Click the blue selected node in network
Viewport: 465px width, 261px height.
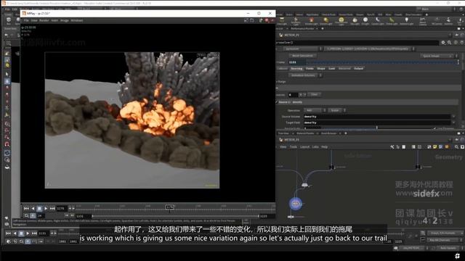(296, 204)
